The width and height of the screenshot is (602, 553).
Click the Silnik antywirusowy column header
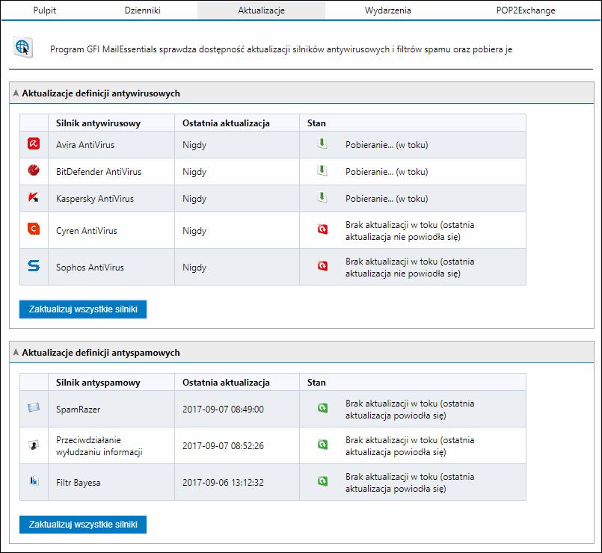pyautogui.click(x=98, y=123)
